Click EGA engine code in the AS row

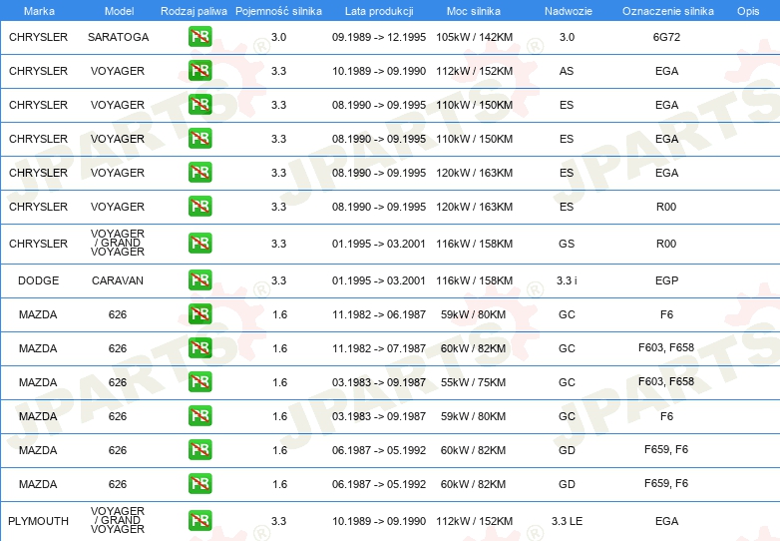coord(666,71)
